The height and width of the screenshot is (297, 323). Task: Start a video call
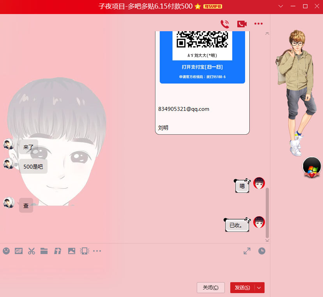tap(242, 24)
